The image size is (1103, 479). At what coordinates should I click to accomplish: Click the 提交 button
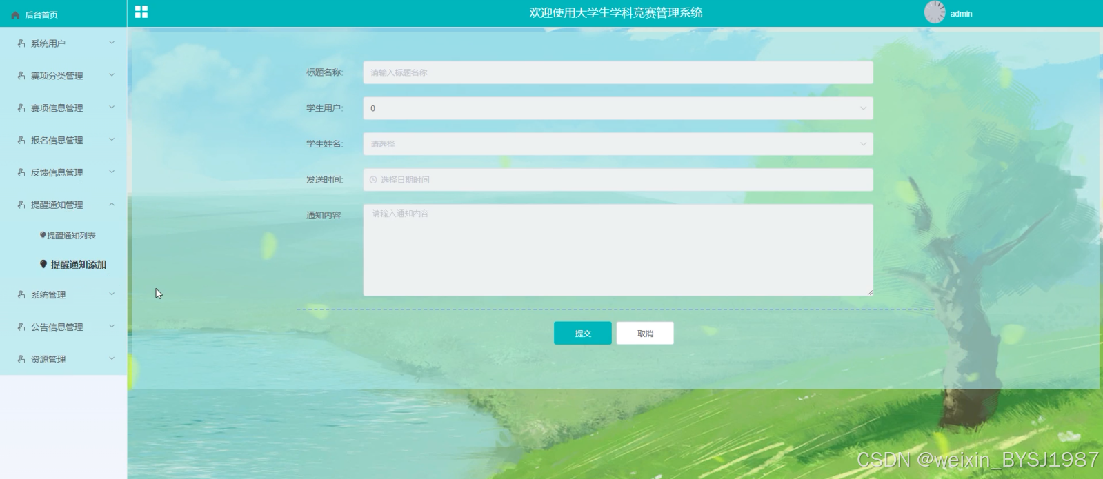point(583,333)
